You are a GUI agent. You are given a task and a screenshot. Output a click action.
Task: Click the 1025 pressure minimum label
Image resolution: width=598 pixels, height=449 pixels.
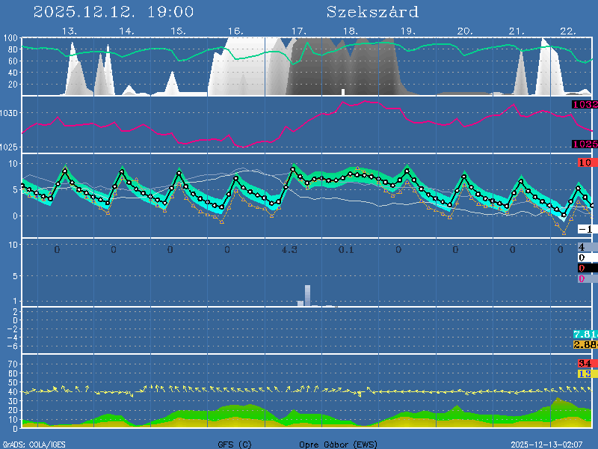click(585, 144)
